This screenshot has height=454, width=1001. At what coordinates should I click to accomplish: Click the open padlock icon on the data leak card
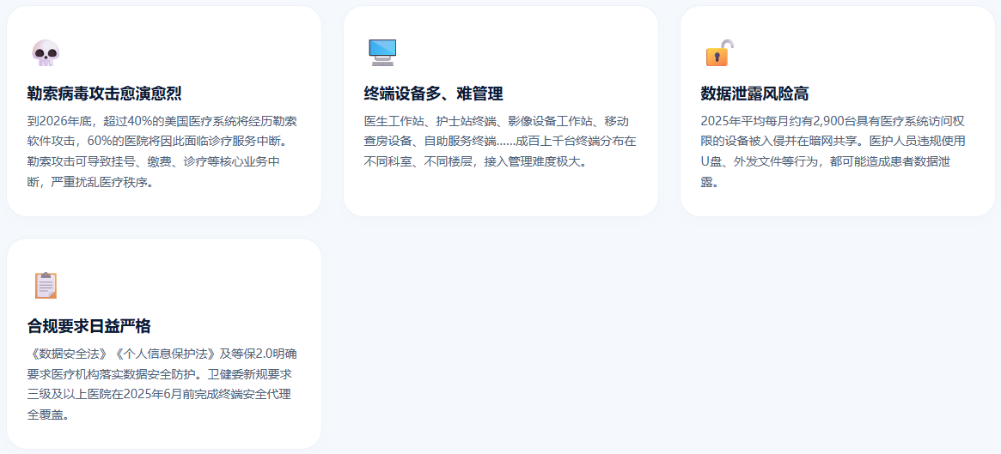pos(719,53)
